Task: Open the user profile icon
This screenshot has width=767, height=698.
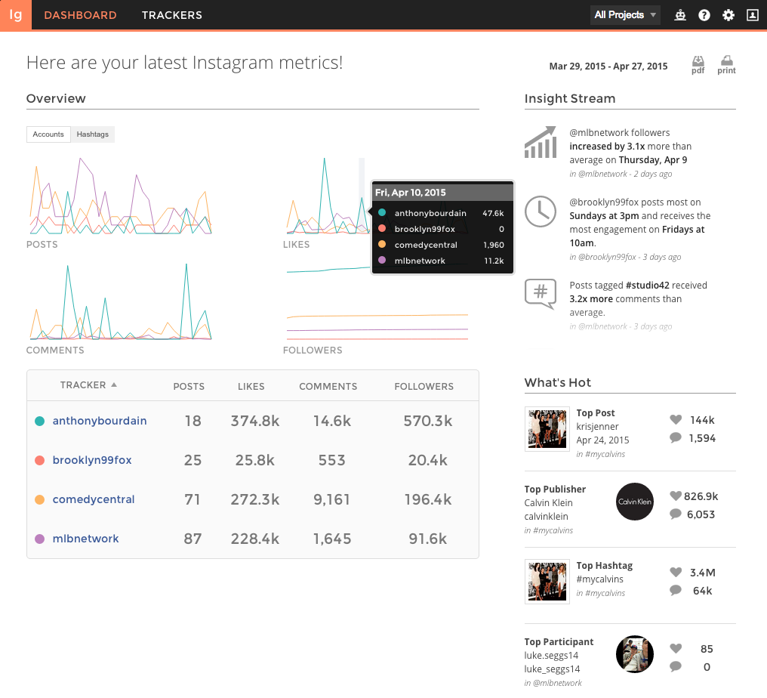Action: 752,15
